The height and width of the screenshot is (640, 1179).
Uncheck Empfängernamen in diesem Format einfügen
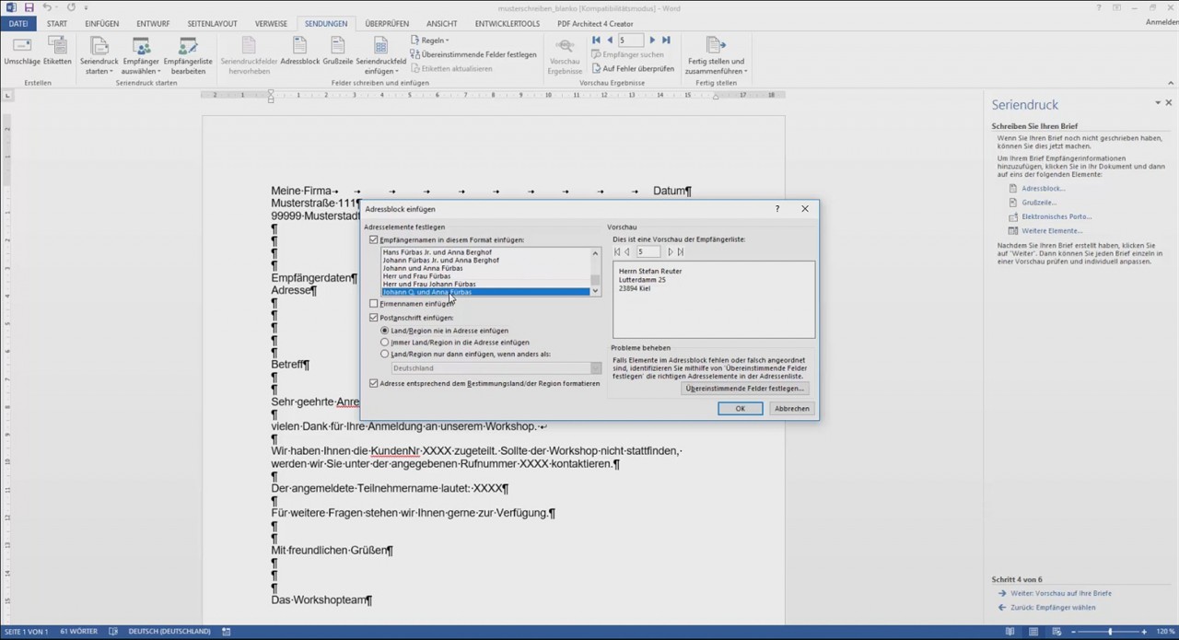coord(374,239)
